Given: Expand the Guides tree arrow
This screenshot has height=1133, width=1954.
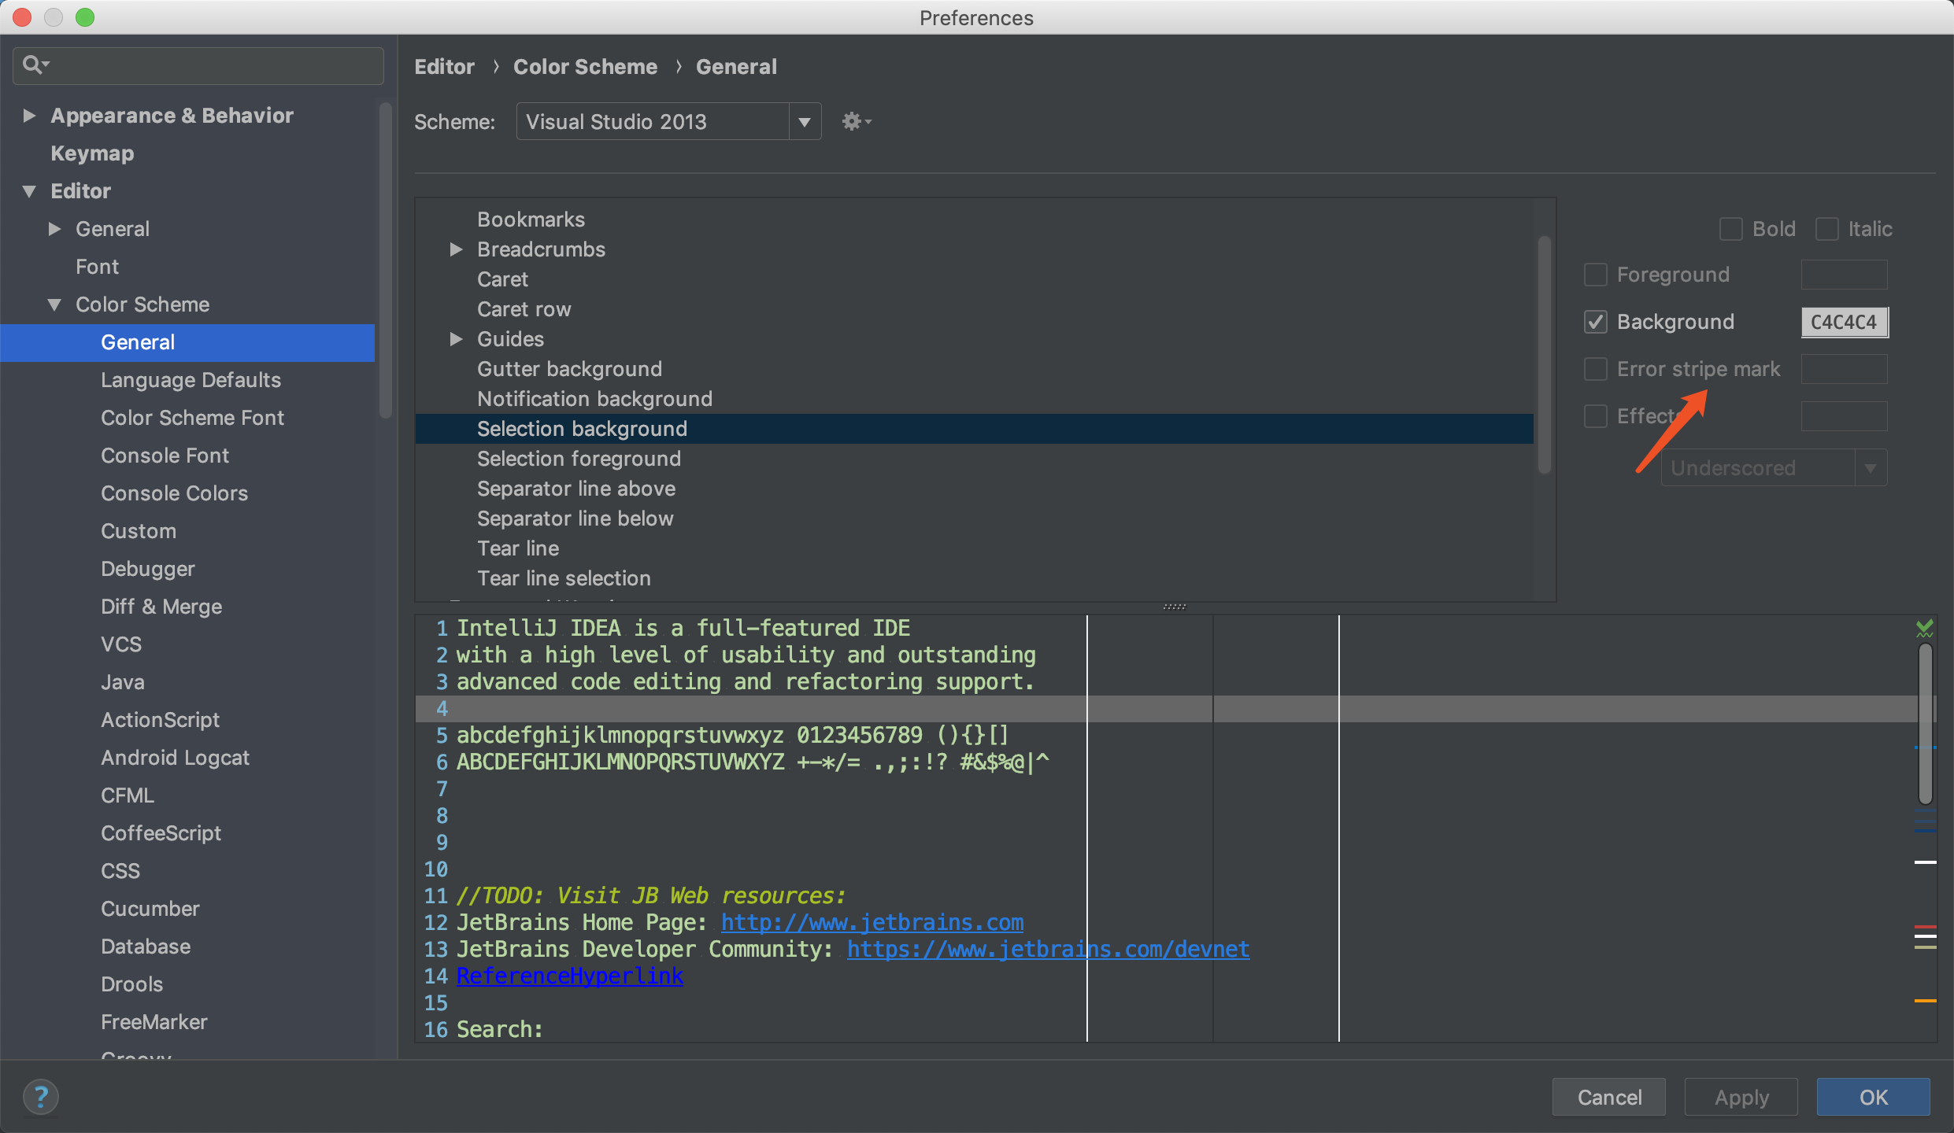Looking at the screenshot, I should [456, 339].
